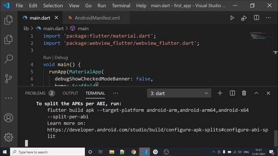
Task: Open Task View on taskbar
Action: click(100, 152)
